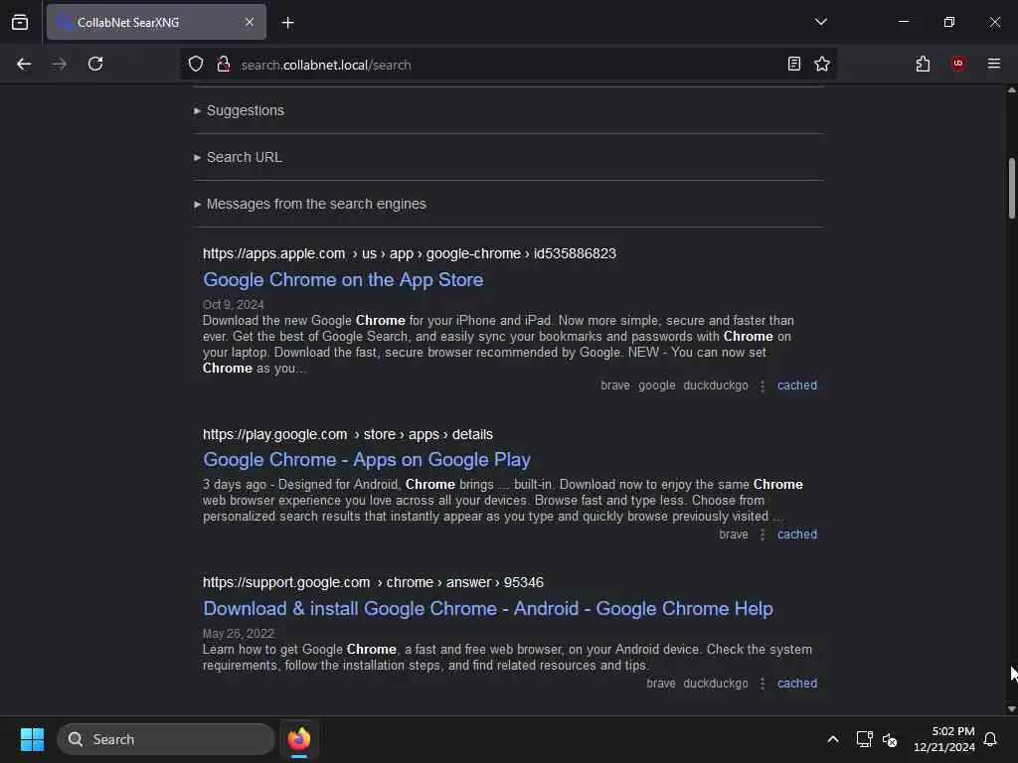Open the Firefox View tab list icon
The width and height of the screenshot is (1018, 763).
[20, 22]
